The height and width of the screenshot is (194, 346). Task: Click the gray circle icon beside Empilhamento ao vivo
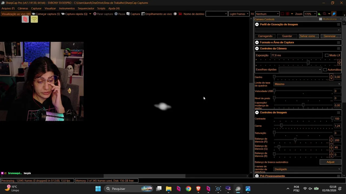click(175, 14)
